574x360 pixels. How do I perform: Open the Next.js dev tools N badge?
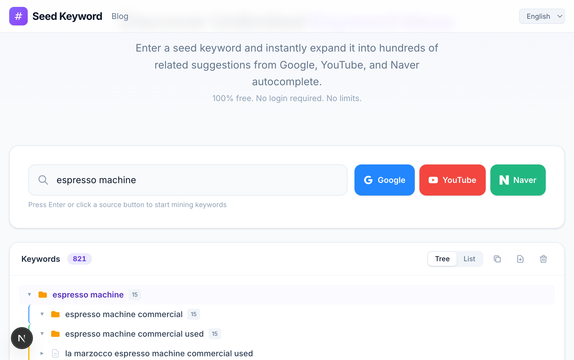click(x=22, y=338)
